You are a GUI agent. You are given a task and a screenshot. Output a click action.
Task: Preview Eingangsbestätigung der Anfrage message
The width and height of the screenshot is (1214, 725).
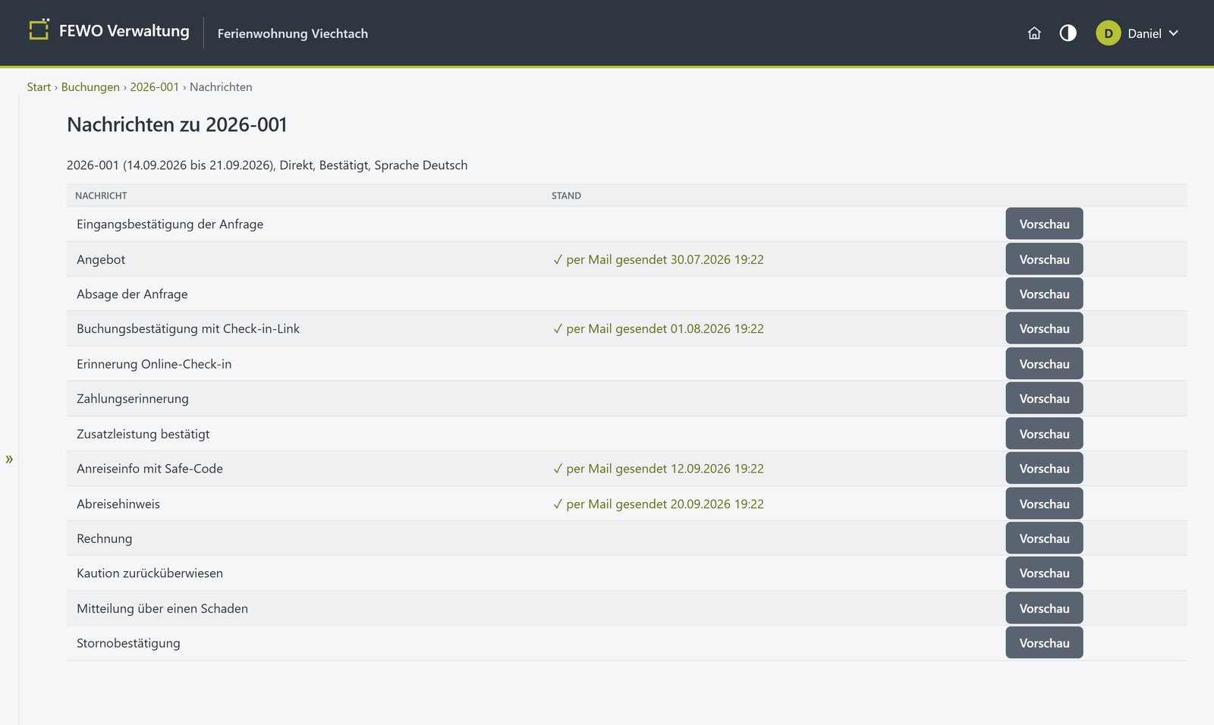pyautogui.click(x=1044, y=224)
